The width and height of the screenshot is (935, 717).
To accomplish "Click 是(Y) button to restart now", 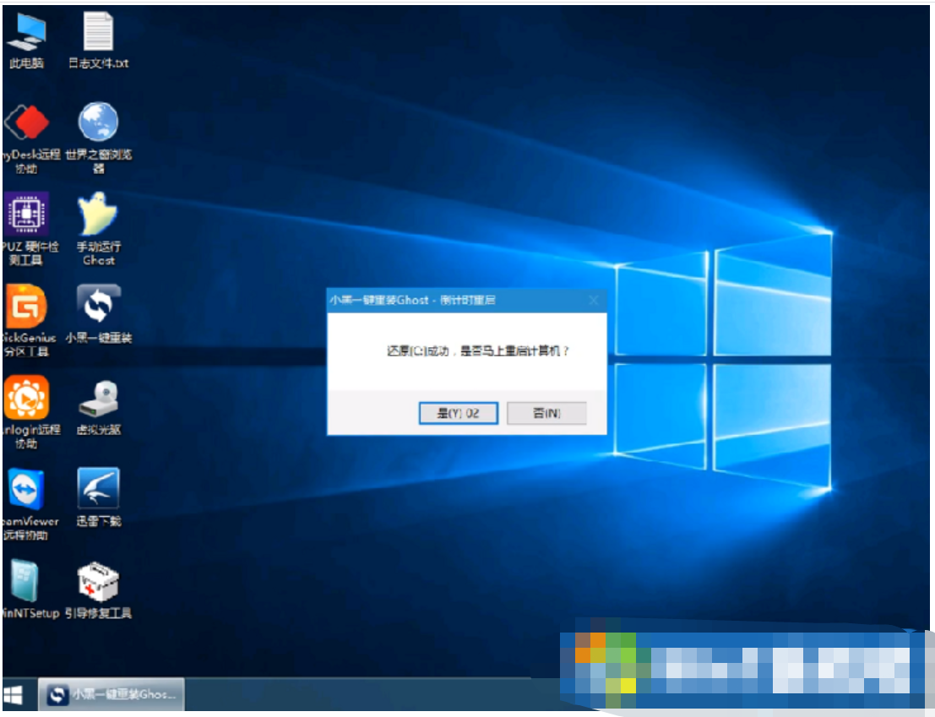I will click(458, 413).
